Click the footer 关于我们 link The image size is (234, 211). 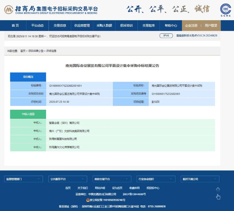pyautogui.click(x=82, y=188)
